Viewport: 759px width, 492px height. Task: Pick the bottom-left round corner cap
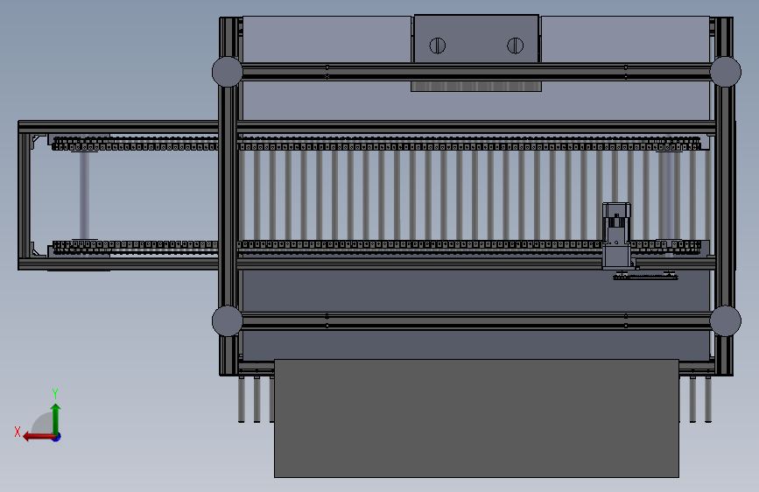click(x=227, y=320)
